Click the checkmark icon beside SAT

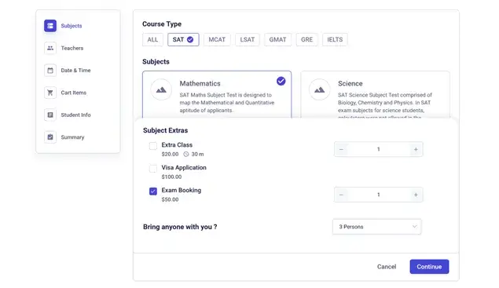point(190,40)
